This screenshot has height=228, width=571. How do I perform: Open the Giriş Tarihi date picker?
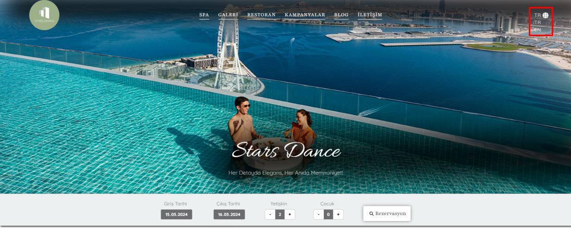[x=176, y=215]
